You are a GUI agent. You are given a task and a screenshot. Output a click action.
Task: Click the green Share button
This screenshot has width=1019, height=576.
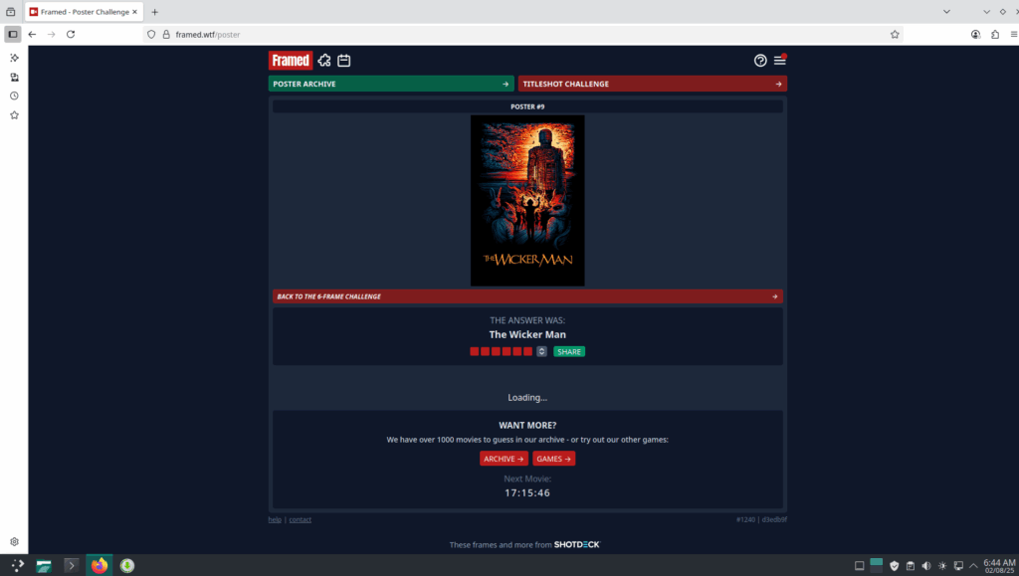(x=569, y=351)
